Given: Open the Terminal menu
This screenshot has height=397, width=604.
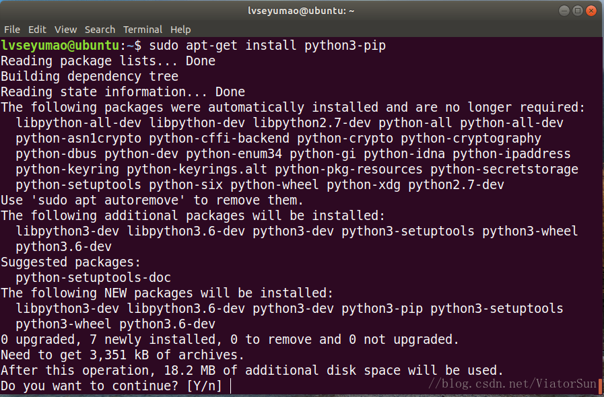Looking at the screenshot, I should click(x=143, y=30).
